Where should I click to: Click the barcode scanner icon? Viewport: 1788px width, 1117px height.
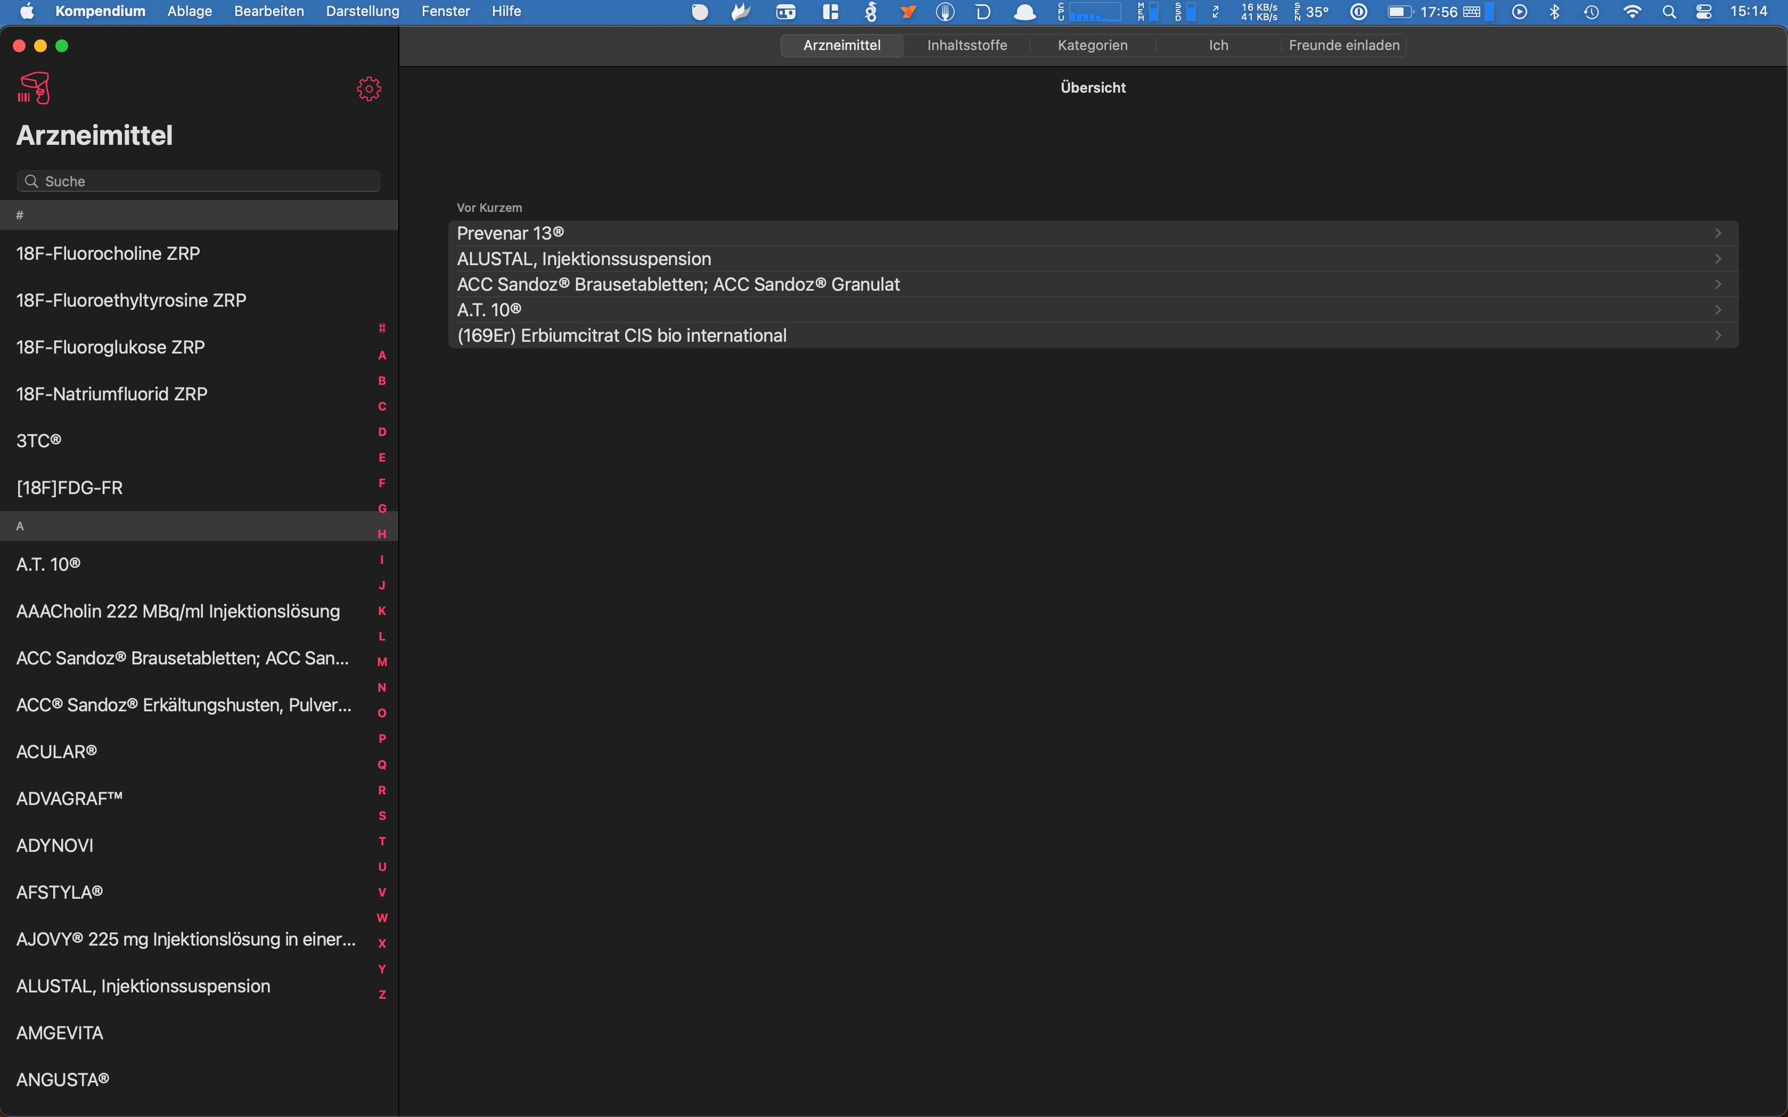pyautogui.click(x=33, y=89)
